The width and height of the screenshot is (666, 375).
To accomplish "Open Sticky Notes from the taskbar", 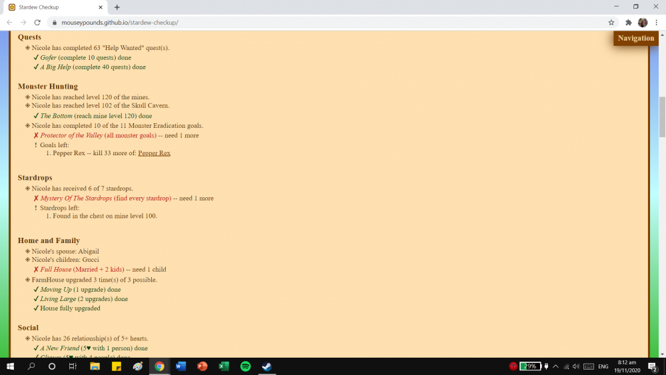I will pos(117,366).
